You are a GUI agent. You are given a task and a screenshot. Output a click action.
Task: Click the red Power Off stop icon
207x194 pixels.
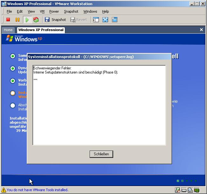[x=8, y=20]
